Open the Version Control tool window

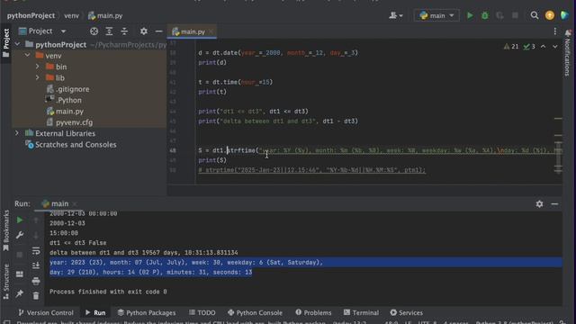[46, 312]
